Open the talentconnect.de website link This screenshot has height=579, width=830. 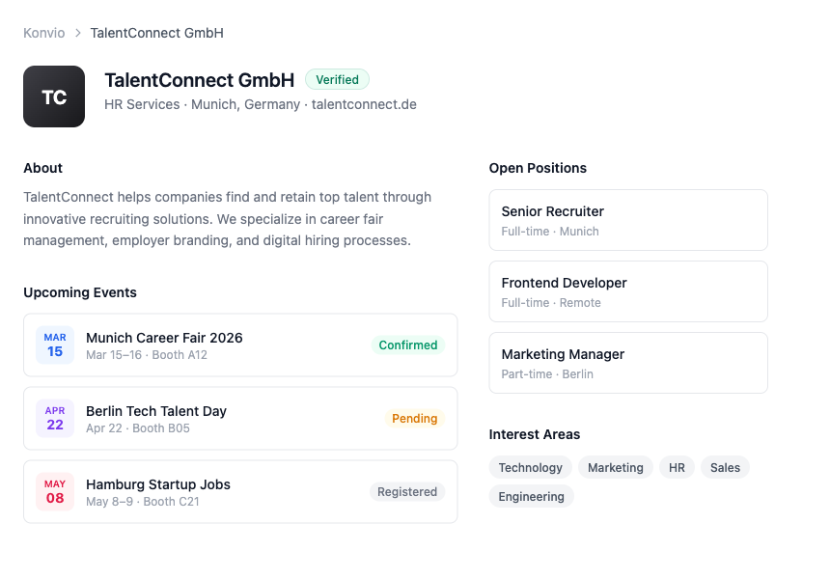(364, 104)
